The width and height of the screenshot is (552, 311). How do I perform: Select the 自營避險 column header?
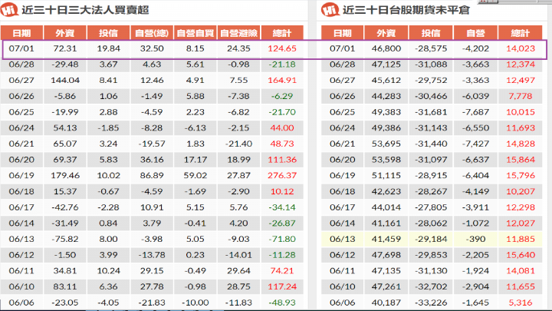238,33
